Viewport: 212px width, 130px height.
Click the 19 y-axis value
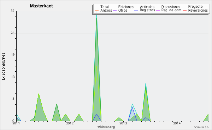pyautogui.click(x=13, y=55)
